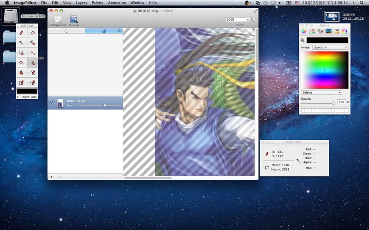Select the color palettes mode in Colors
The image size is (369, 230).
[x=320, y=31]
